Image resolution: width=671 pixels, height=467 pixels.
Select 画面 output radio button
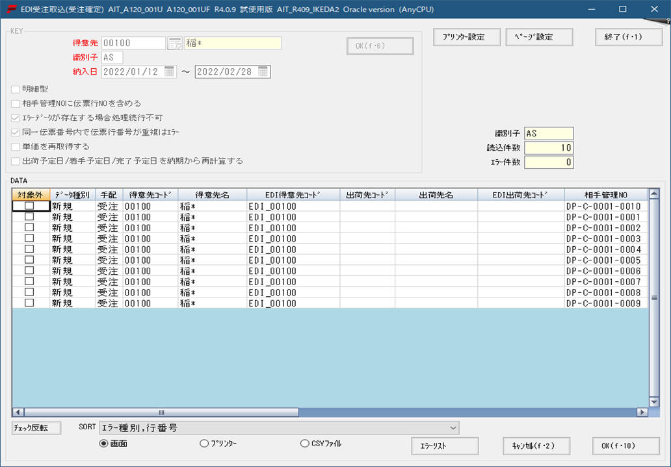103,444
